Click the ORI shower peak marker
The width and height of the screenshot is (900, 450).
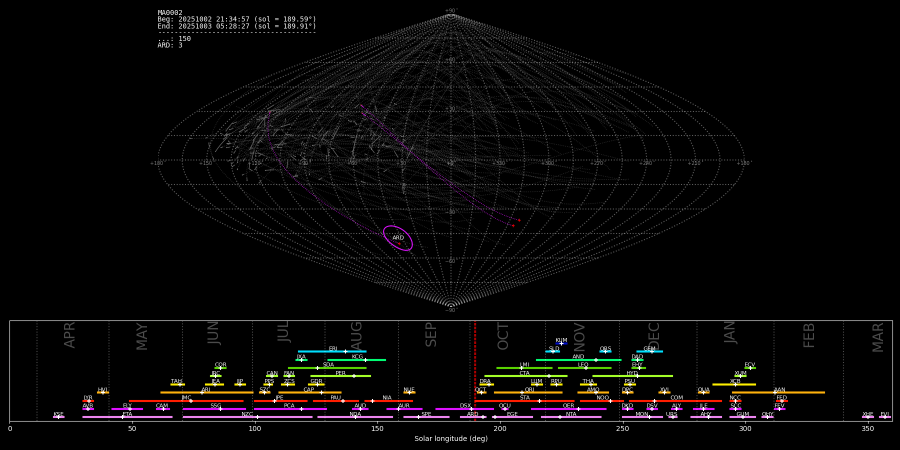[522, 392]
